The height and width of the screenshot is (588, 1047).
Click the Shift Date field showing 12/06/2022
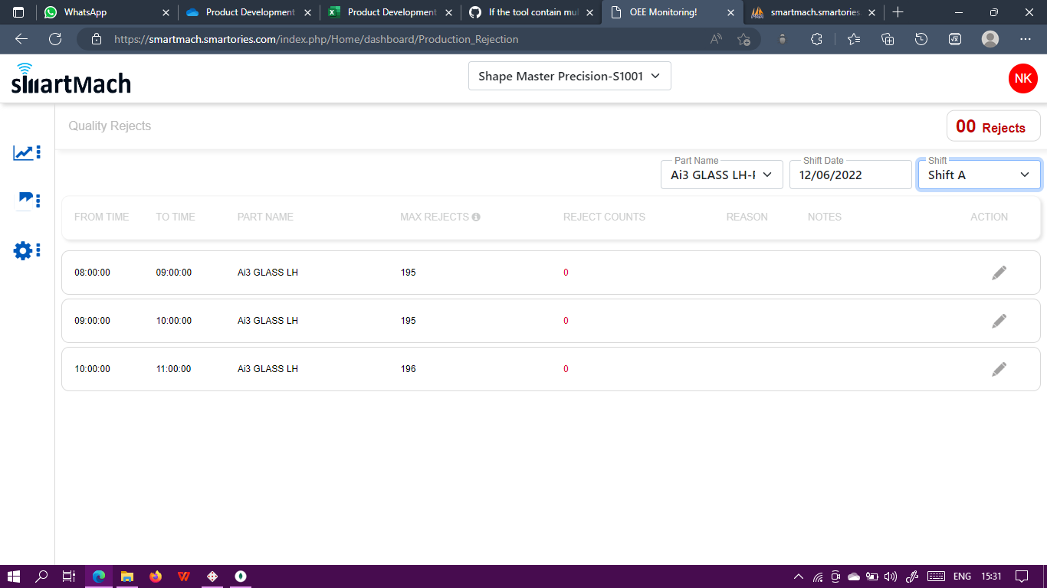(x=850, y=175)
